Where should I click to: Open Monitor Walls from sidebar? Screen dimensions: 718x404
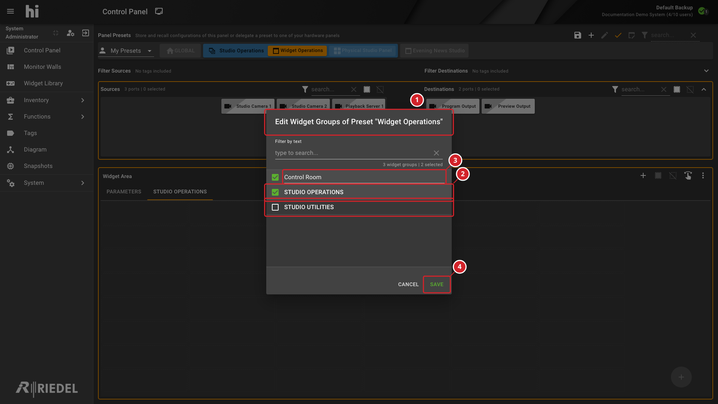(47, 67)
